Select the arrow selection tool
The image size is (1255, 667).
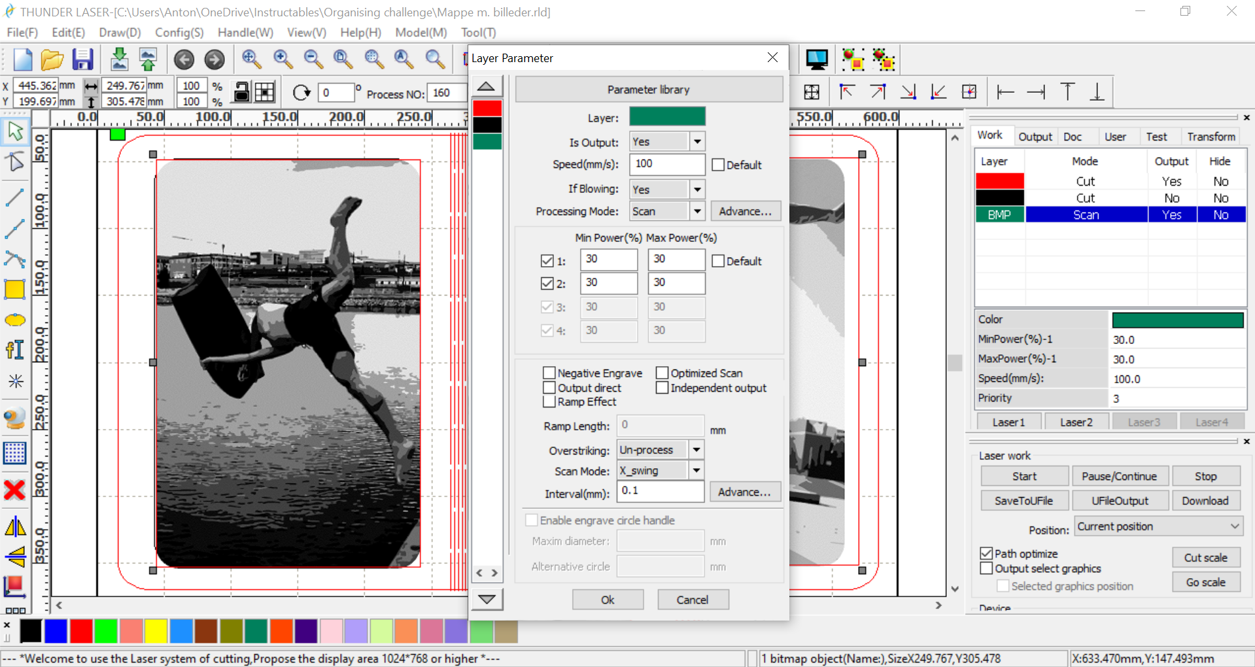point(14,130)
